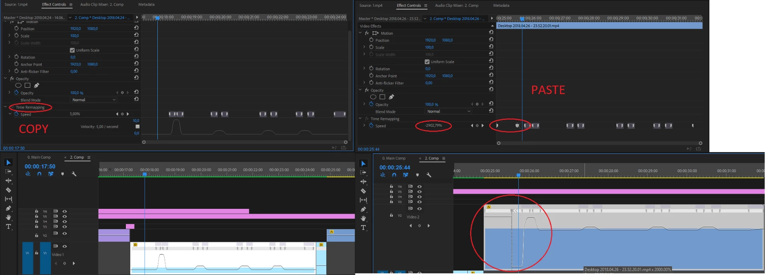The height and width of the screenshot is (275, 765).
Task: Edit Speed value -2902,79% in right panel
Action: tap(433, 125)
